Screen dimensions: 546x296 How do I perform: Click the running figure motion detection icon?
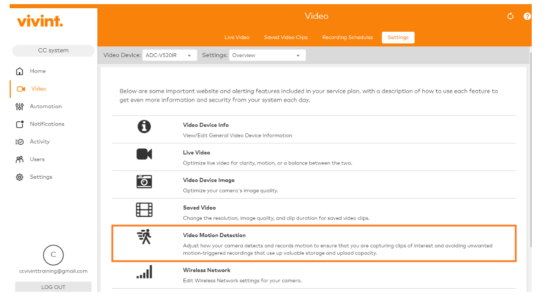click(144, 237)
